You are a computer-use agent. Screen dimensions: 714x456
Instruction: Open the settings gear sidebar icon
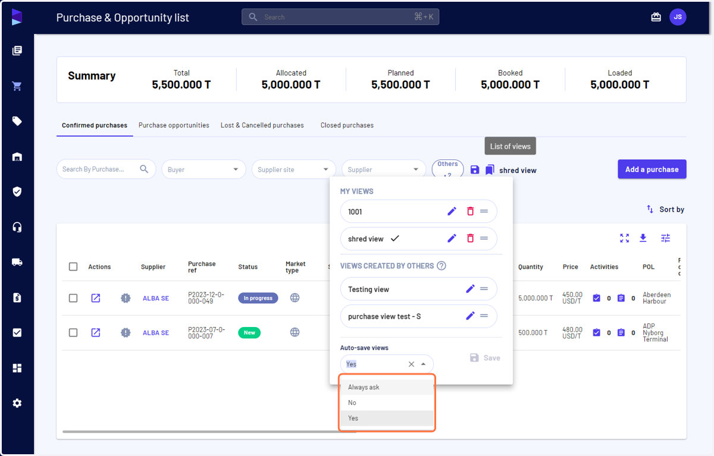17,403
